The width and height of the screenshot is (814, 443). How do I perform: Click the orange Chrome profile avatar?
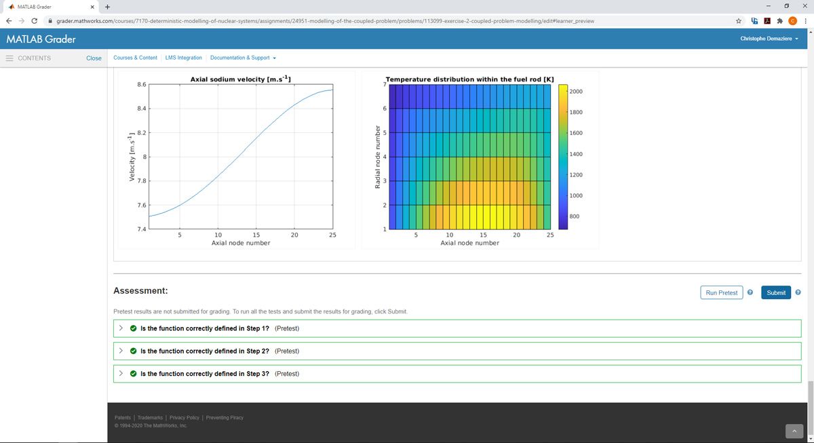[792, 21]
